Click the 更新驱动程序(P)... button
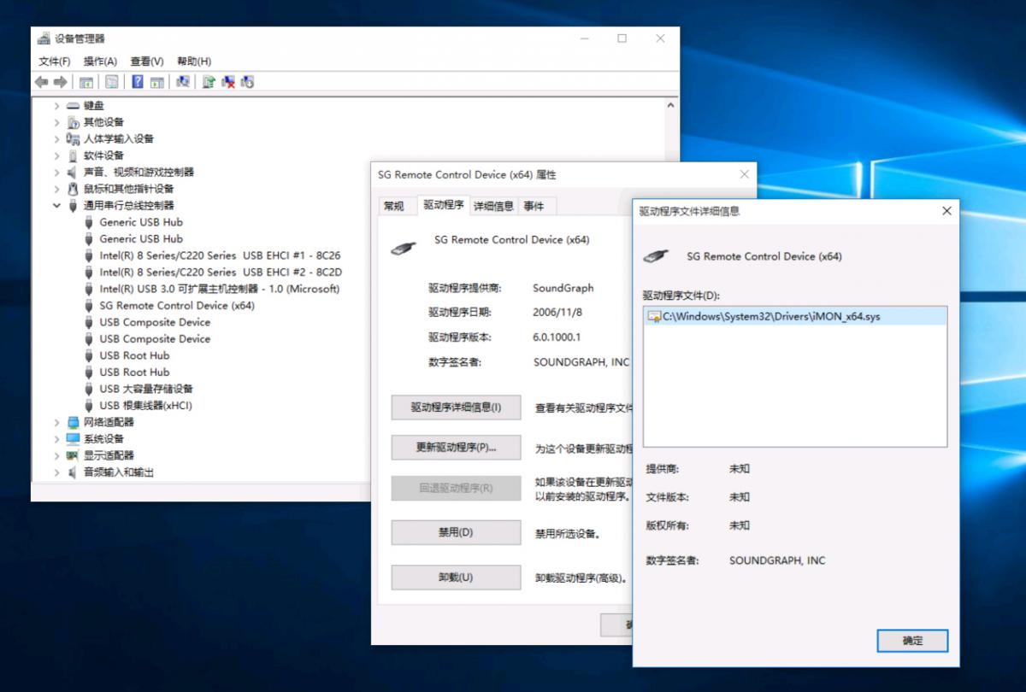The width and height of the screenshot is (1026, 692). (456, 448)
